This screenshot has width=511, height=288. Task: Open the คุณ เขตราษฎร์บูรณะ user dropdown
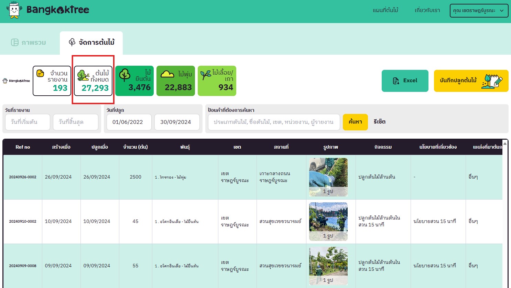pyautogui.click(x=479, y=11)
